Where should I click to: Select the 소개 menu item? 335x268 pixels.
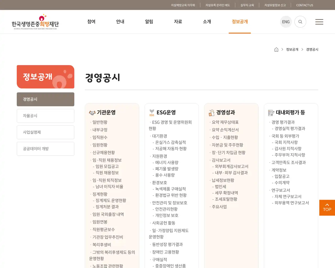[207, 22]
